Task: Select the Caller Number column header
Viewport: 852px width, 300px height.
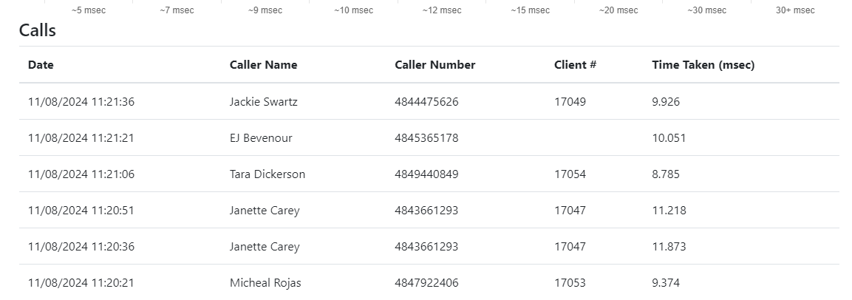Action: pos(434,65)
